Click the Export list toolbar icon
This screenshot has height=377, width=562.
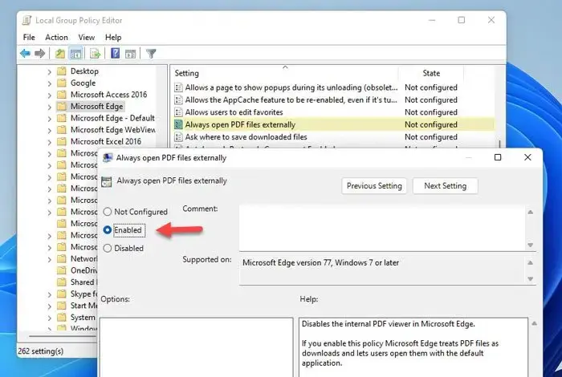(x=95, y=54)
